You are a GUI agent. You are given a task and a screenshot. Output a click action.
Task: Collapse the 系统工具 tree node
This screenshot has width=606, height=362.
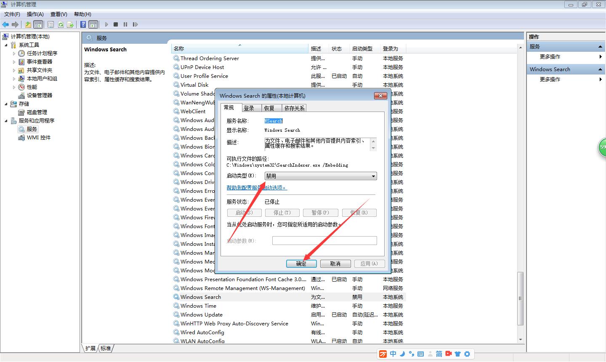coord(6,45)
